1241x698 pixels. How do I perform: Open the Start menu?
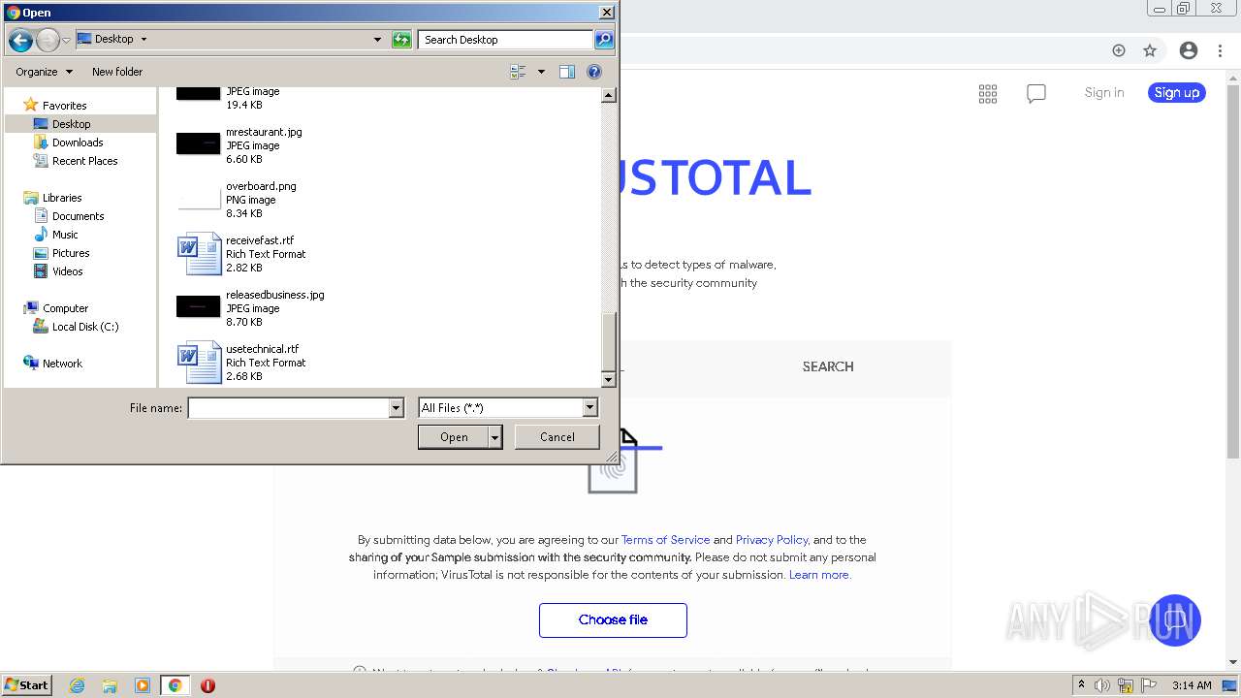[26, 685]
